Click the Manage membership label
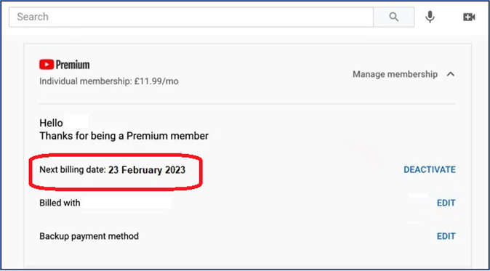The height and width of the screenshot is (271, 490). [x=395, y=74]
